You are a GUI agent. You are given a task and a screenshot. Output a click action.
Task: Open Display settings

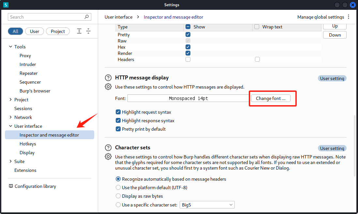pyautogui.click(x=27, y=153)
